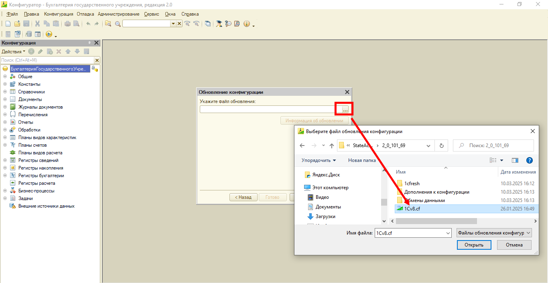Open the Конфигурация menu
The height and width of the screenshot is (283, 548).
point(59,14)
